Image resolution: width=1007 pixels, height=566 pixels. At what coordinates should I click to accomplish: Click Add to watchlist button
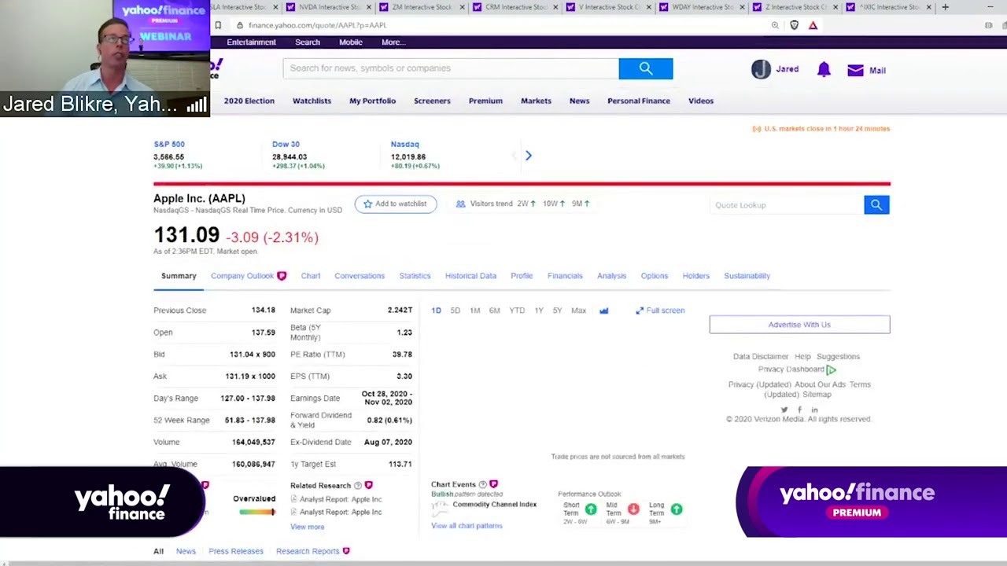pyautogui.click(x=395, y=204)
